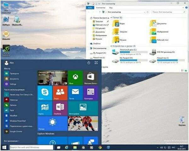Screen dimensions: 189x151
Task: Open the Календарь calendar tile
Action: 91,93
